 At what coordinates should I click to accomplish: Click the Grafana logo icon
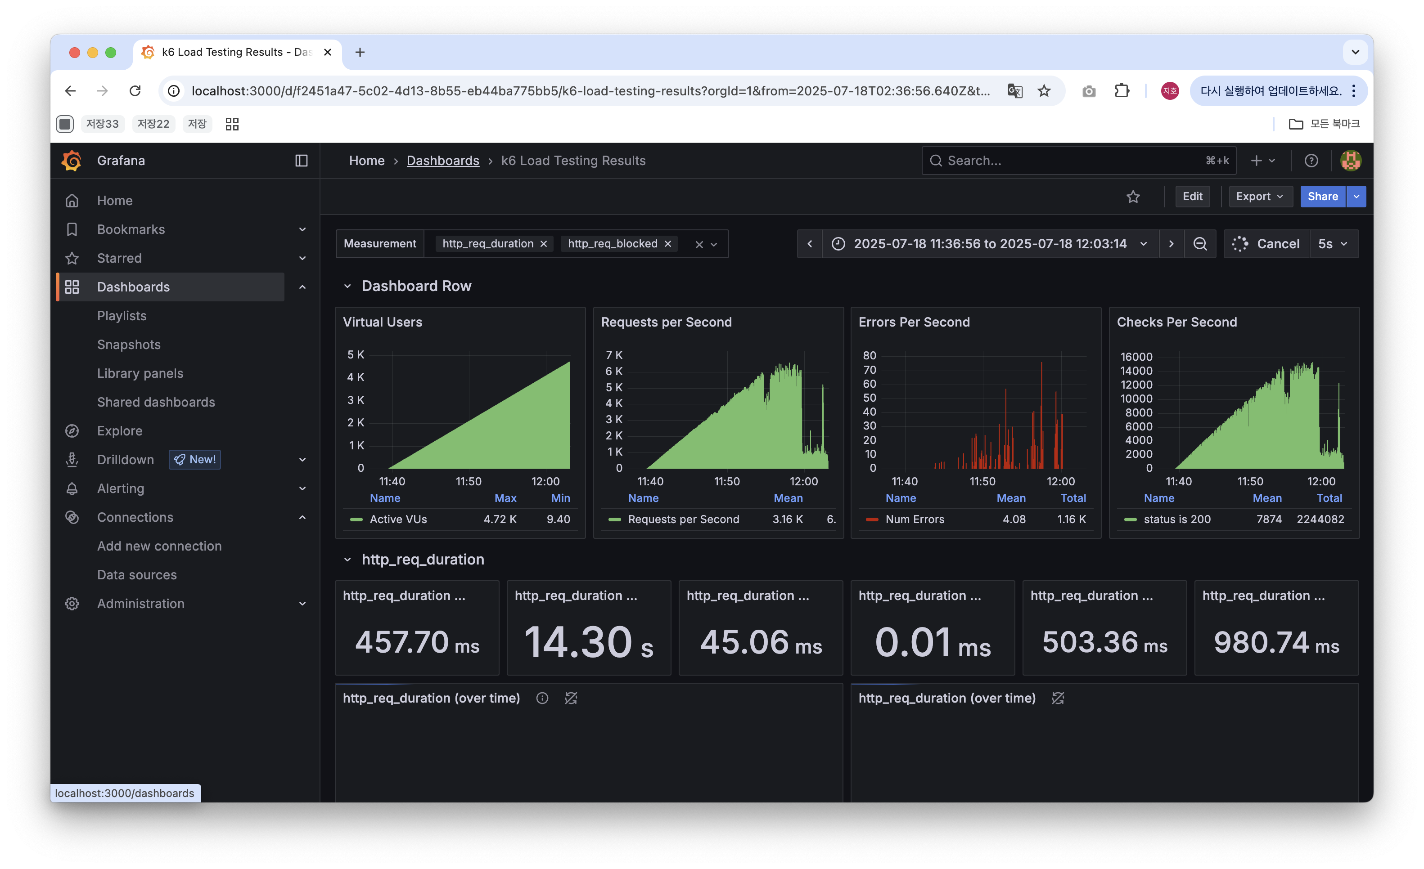tap(72, 161)
